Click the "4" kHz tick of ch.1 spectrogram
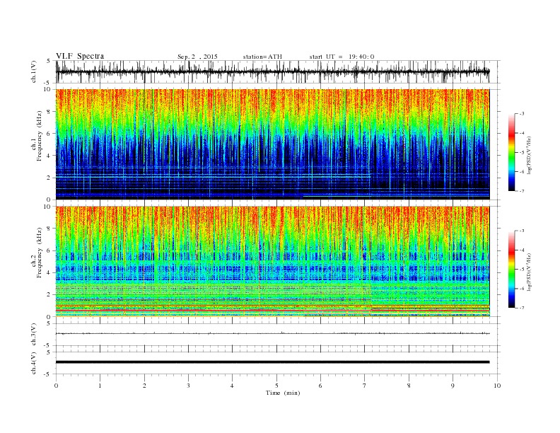Screen dimensions: 560x433 pyautogui.click(x=49, y=156)
